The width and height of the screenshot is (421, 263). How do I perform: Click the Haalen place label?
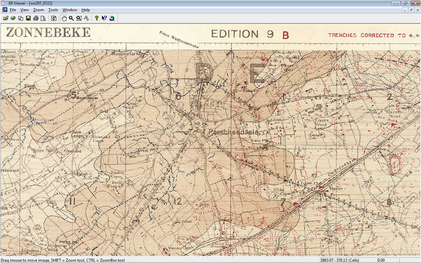click(80, 174)
